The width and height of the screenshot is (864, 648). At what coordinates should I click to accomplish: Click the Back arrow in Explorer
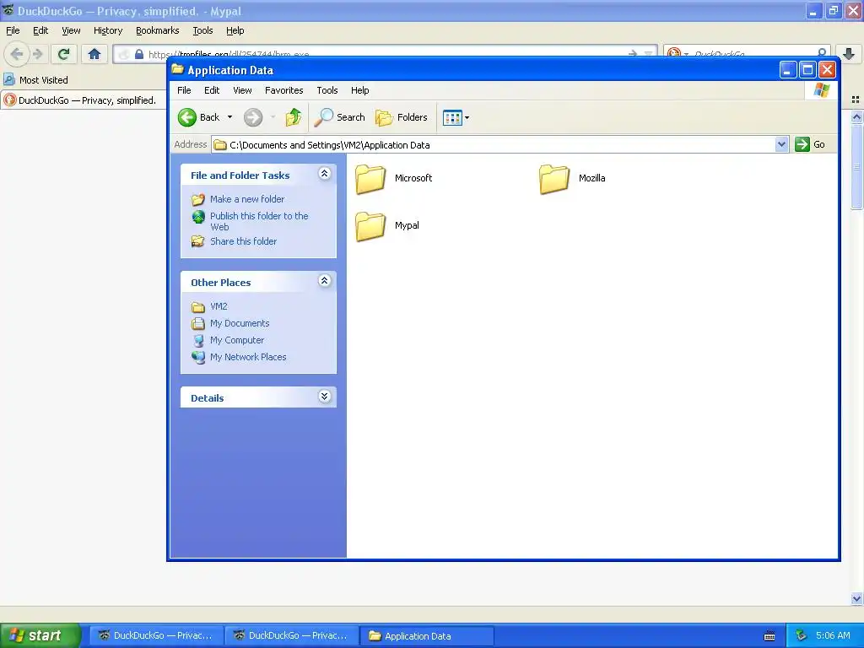coord(198,117)
